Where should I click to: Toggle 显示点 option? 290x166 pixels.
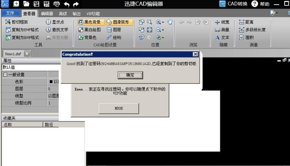tap(55, 22)
